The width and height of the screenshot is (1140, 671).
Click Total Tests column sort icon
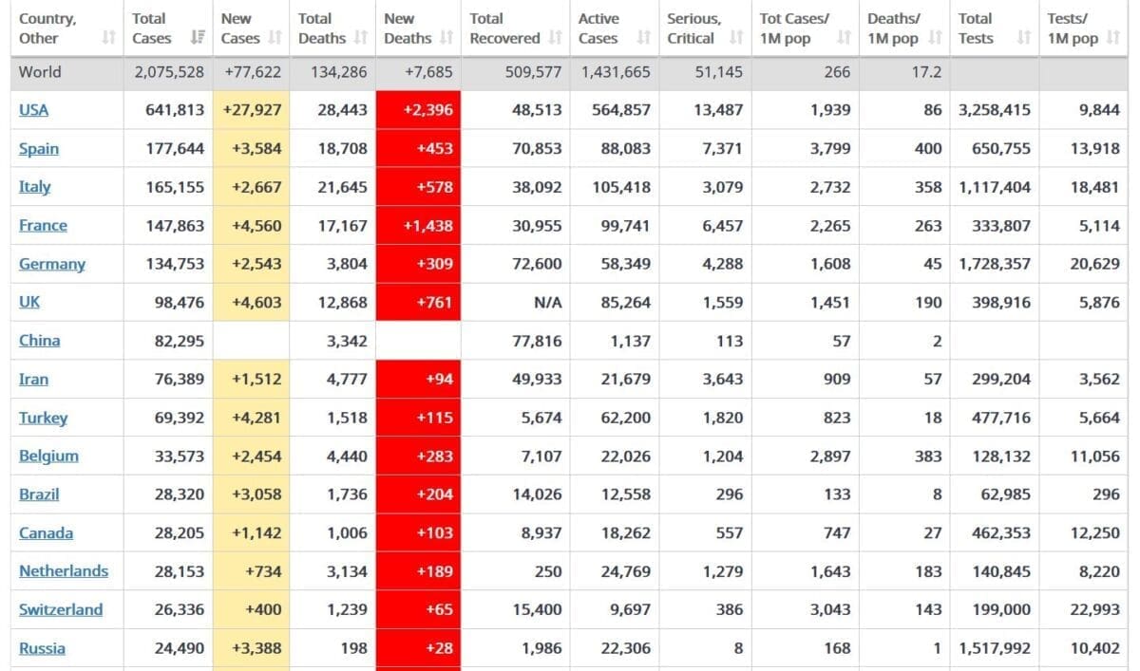pyautogui.click(x=1023, y=38)
